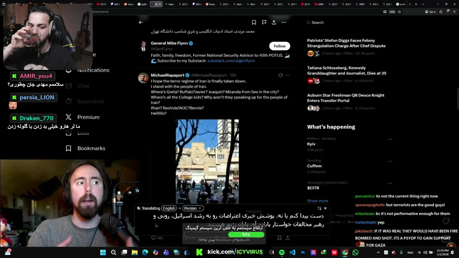Open File Explorer from the taskbar
459x258 pixels.
[134, 252]
